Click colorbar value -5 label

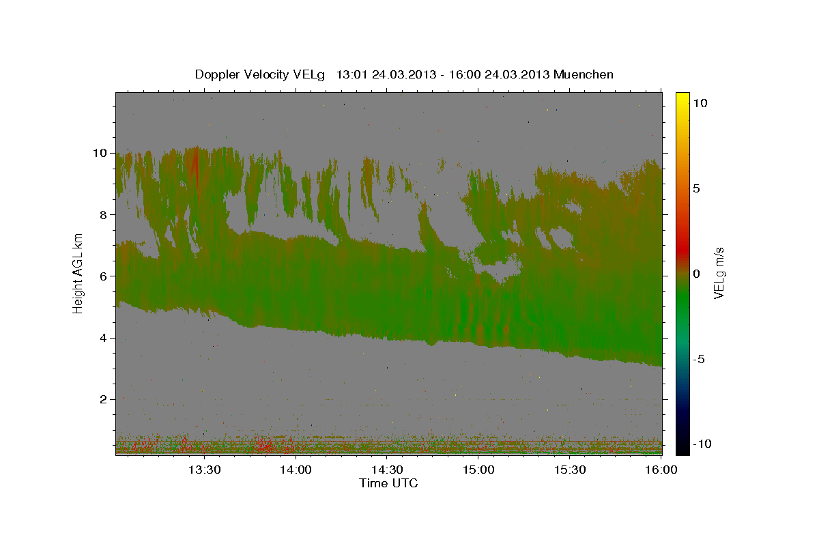tap(700, 358)
